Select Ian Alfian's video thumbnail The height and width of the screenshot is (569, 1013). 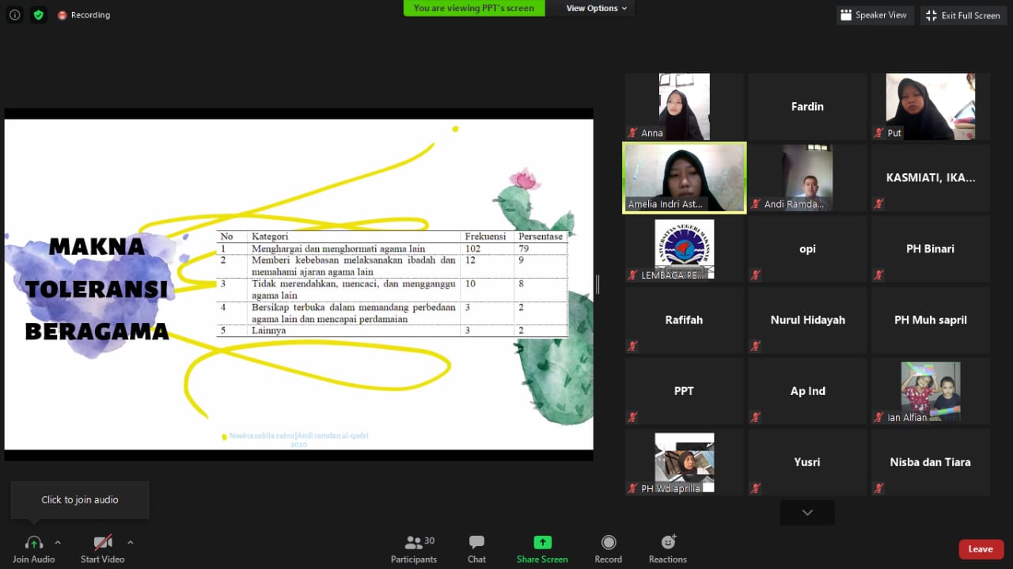(930, 390)
